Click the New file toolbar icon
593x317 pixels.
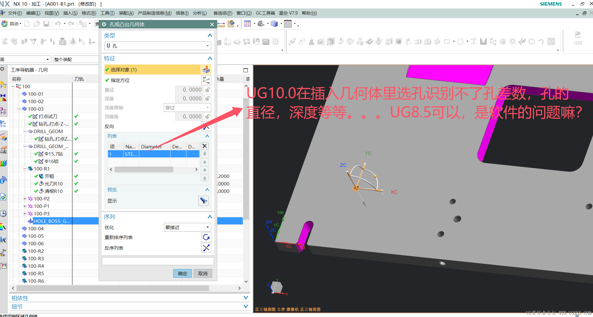(x=27, y=24)
